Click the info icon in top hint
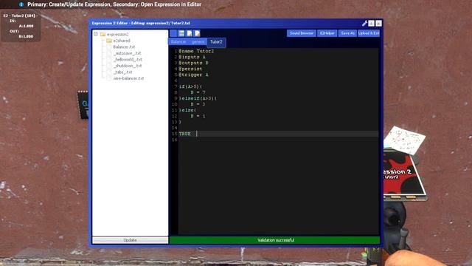 click(21, 4)
